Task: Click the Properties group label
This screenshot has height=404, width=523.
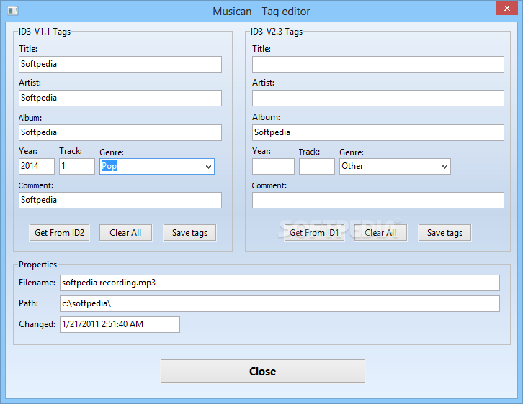Action: [x=37, y=265]
